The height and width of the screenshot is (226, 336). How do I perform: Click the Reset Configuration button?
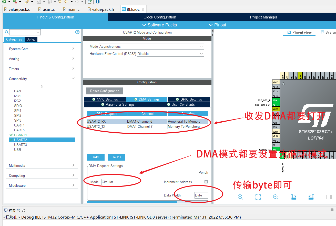pos(105,91)
